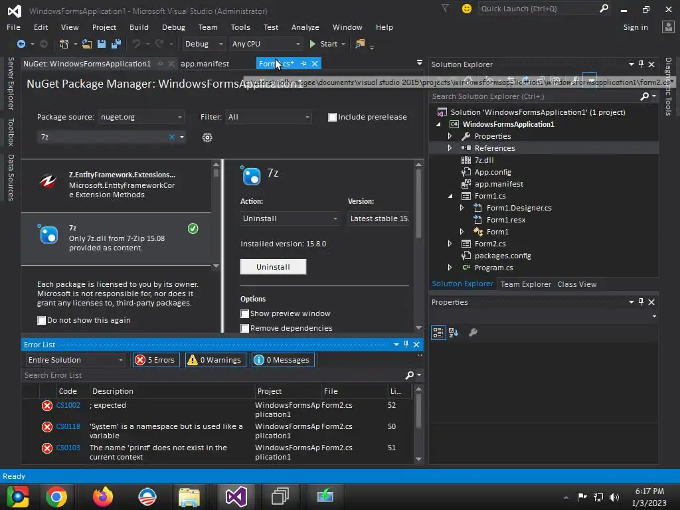Screen dimensions: 680x510
Task: Select Alphabetical sort in Properties panel
Action: click(x=454, y=333)
